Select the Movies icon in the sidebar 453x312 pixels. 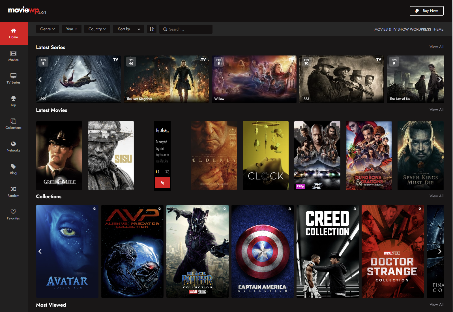(x=13, y=56)
